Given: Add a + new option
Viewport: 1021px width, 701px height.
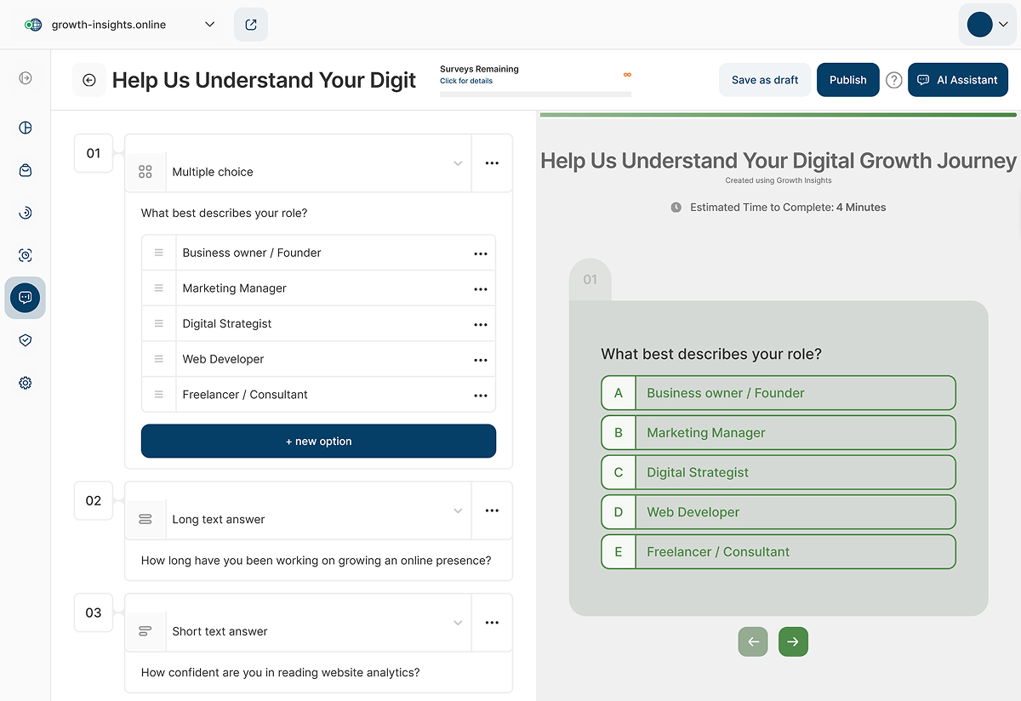Looking at the screenshot, I should point(318,441).
